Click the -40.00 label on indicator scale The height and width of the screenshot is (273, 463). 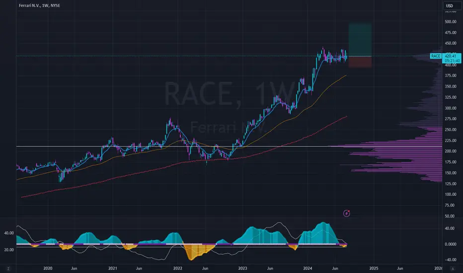[x=450, y=260]
